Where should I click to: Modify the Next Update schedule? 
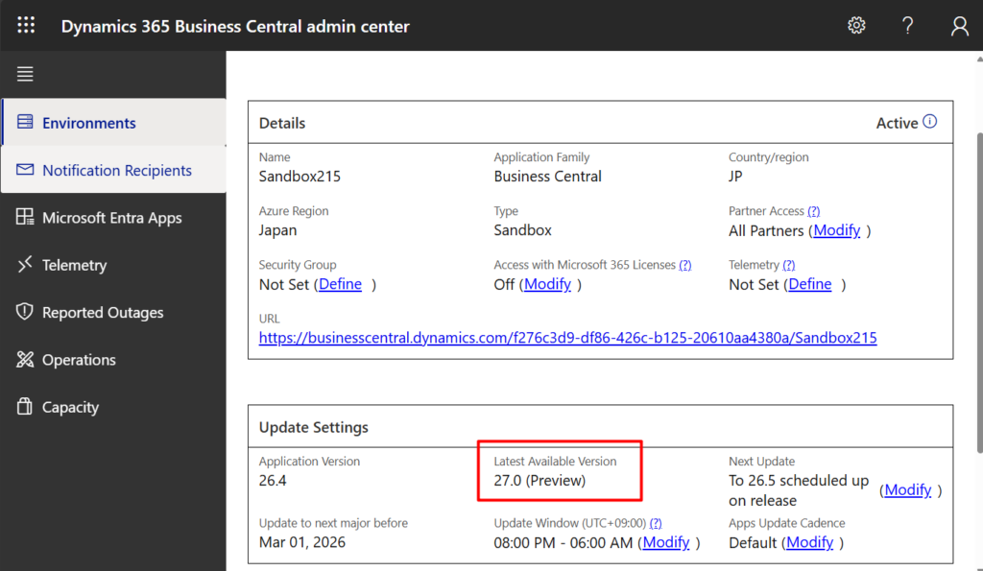[907, 489]
